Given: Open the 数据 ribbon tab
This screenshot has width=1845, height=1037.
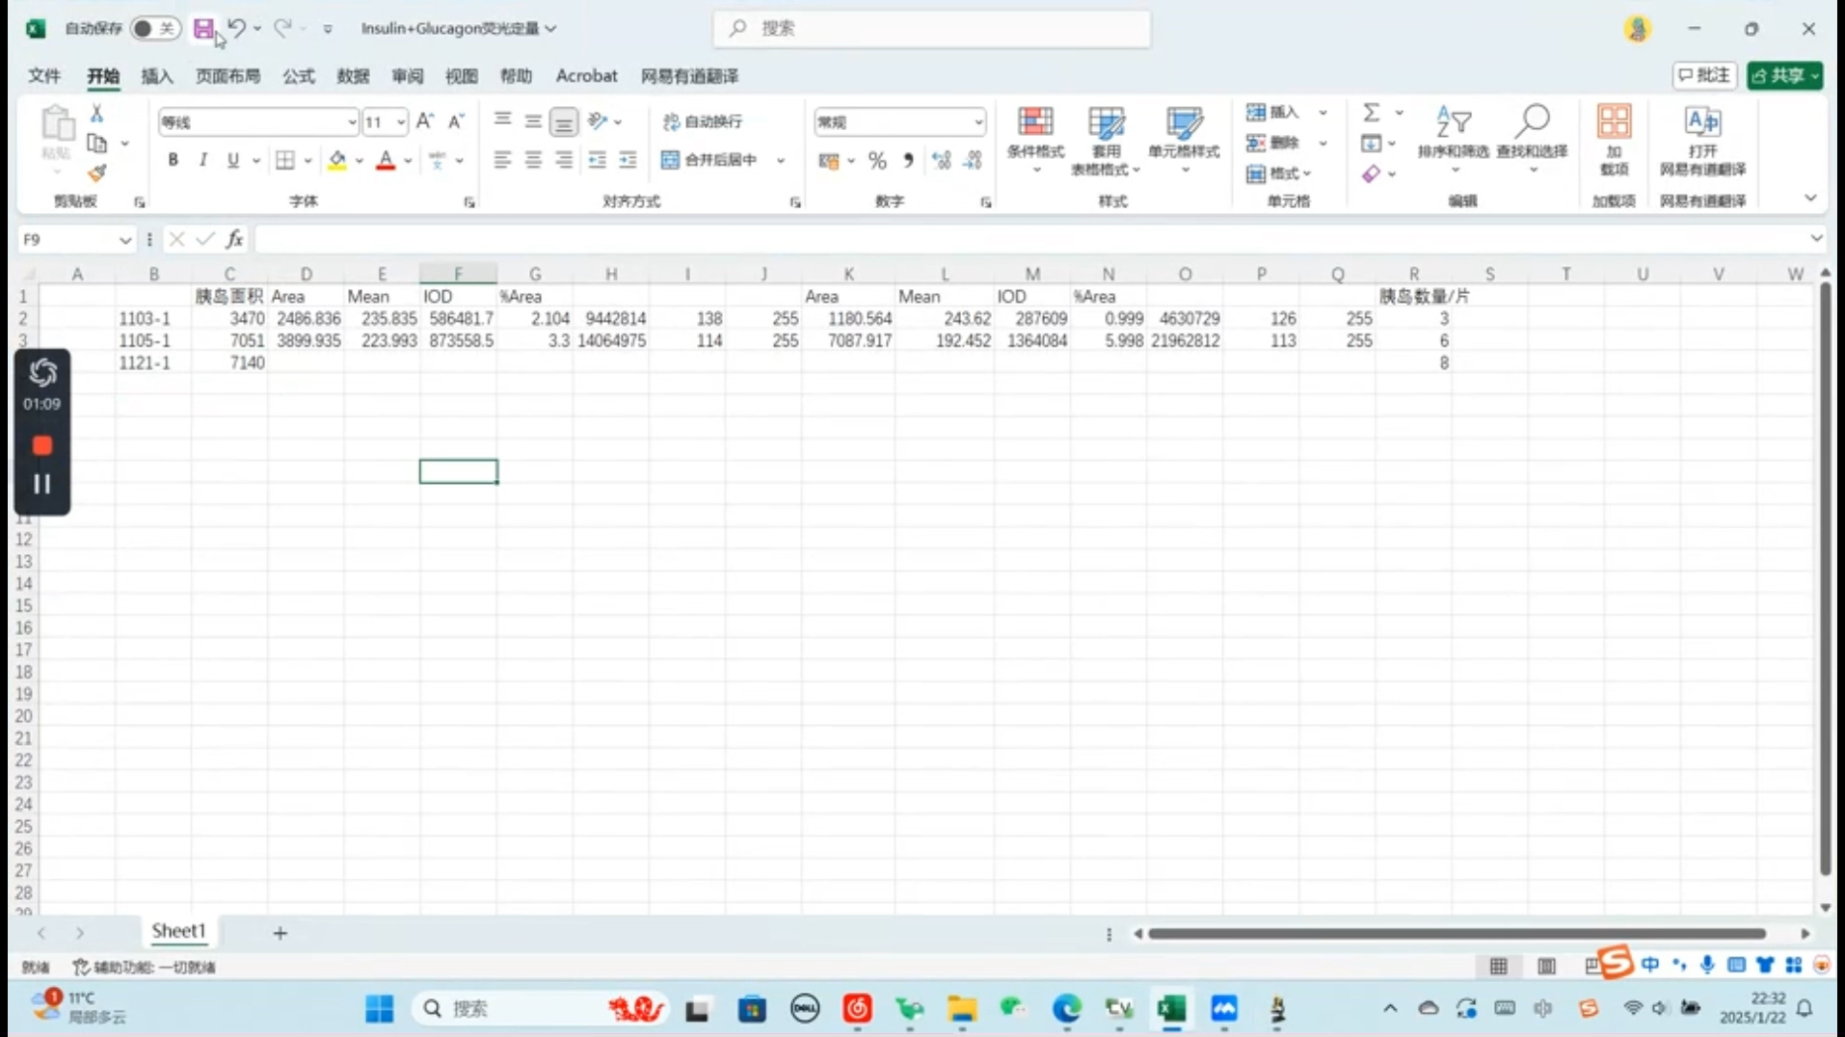Looking at the screenshot, I should 352,75.
